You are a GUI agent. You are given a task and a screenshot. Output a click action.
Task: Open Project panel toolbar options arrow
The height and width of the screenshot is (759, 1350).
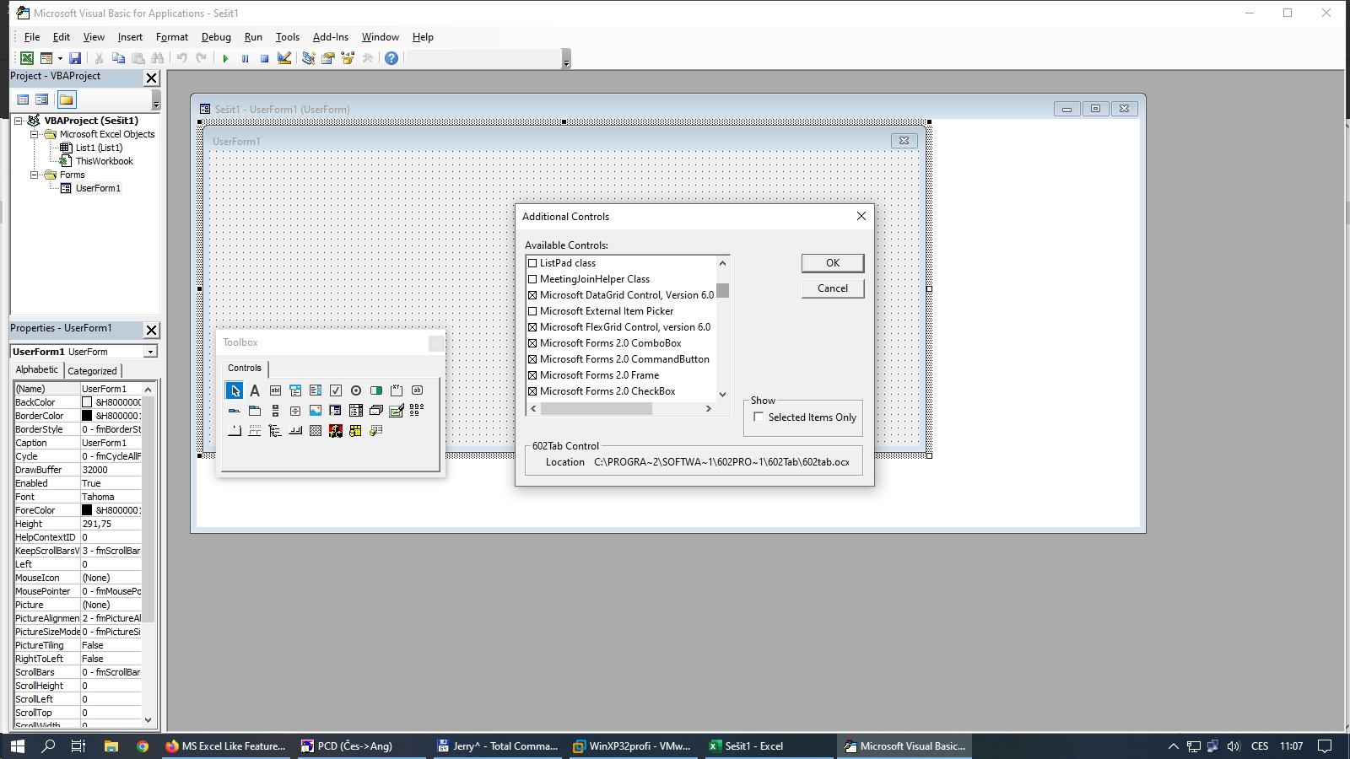coord(156,100)
